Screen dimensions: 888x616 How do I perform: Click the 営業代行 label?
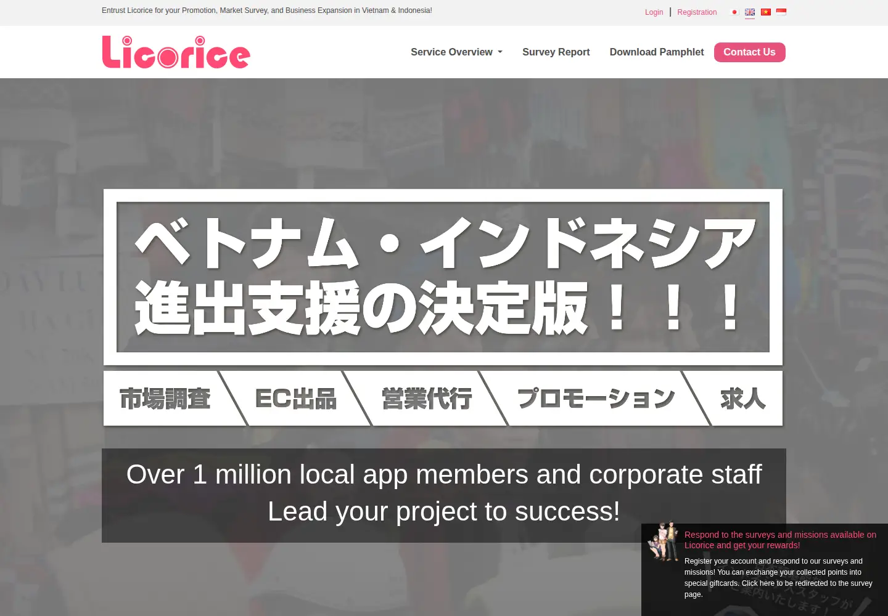[427, 399]
